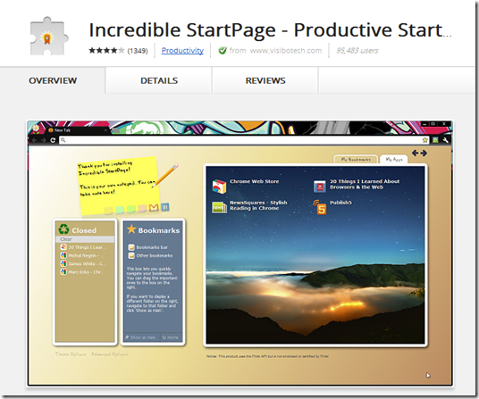Click the orange Bookmarks star icon

pos(131,229)
